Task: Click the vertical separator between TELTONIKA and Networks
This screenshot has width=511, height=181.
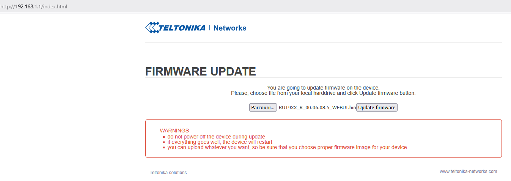Action: tap(210, 28)
